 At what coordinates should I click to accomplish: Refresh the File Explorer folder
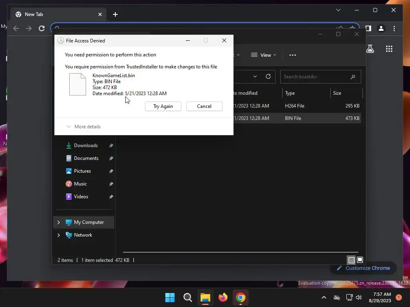[268, 76]
